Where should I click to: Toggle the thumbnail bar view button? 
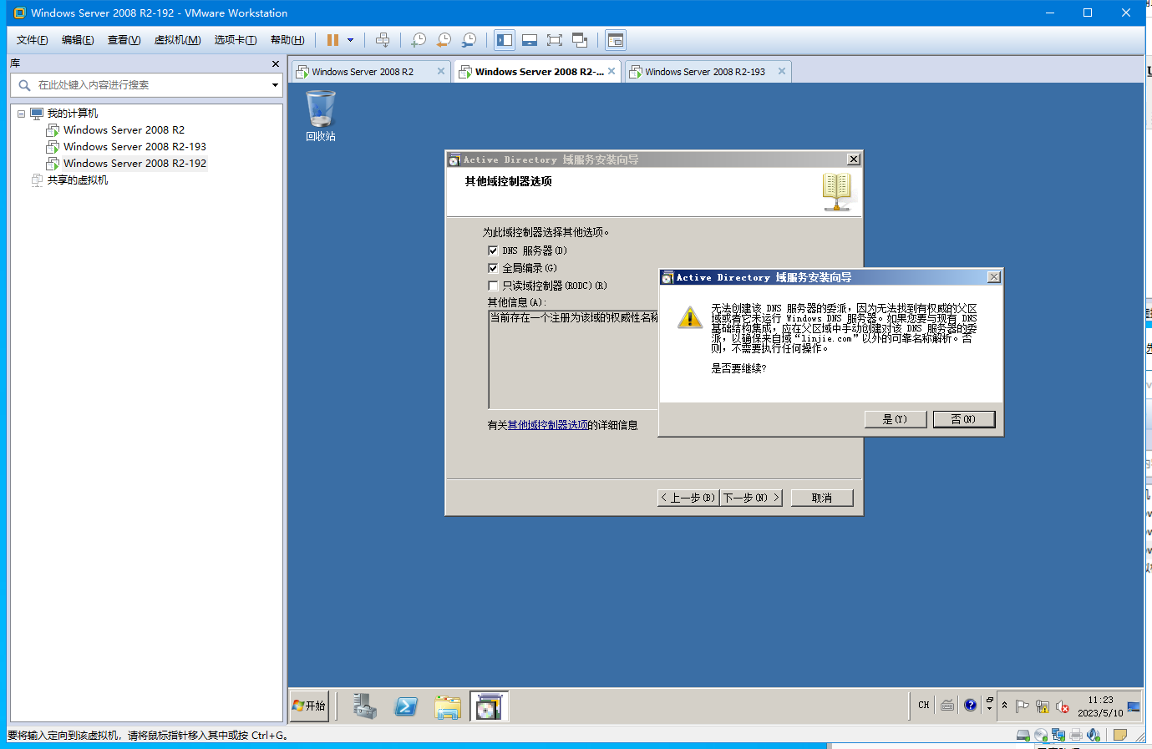coord(530,40)
